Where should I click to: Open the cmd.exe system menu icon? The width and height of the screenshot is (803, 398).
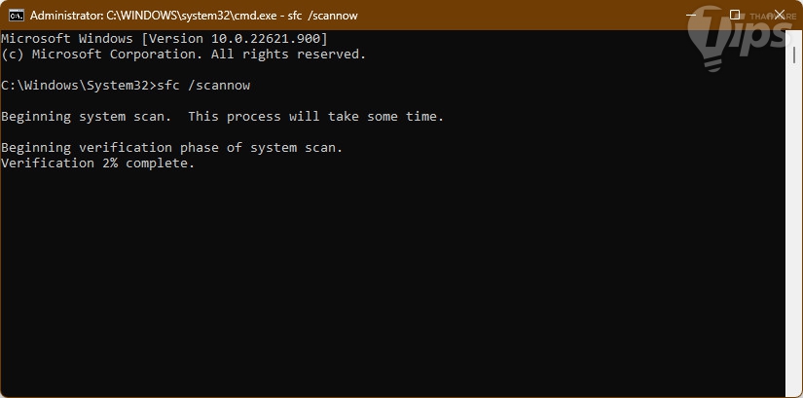click(x=17, y=16)
